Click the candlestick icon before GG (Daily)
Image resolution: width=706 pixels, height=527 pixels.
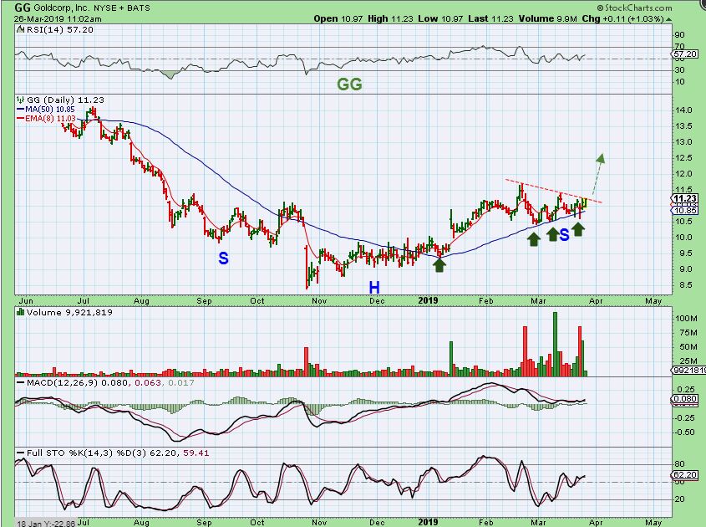pos(20,100)
